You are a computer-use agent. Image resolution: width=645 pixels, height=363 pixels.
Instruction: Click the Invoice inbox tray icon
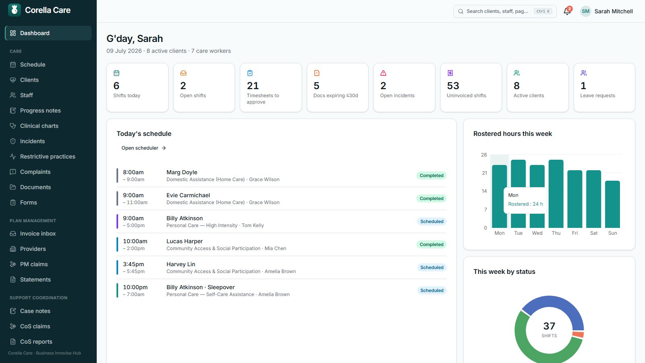coord(13,234)
